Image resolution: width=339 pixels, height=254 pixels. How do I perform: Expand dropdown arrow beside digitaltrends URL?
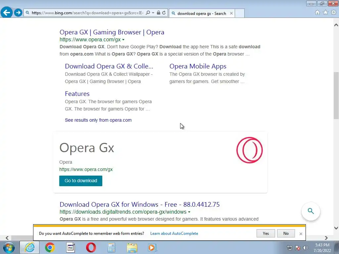point(189,212)
